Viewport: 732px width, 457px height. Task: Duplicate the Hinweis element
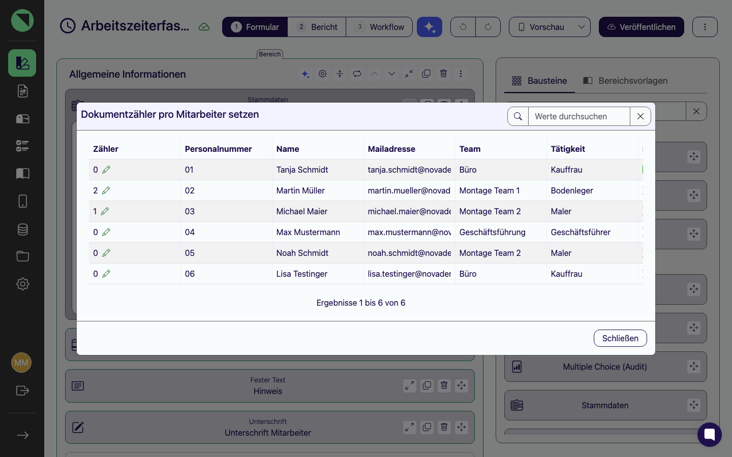tap(427, 386)
